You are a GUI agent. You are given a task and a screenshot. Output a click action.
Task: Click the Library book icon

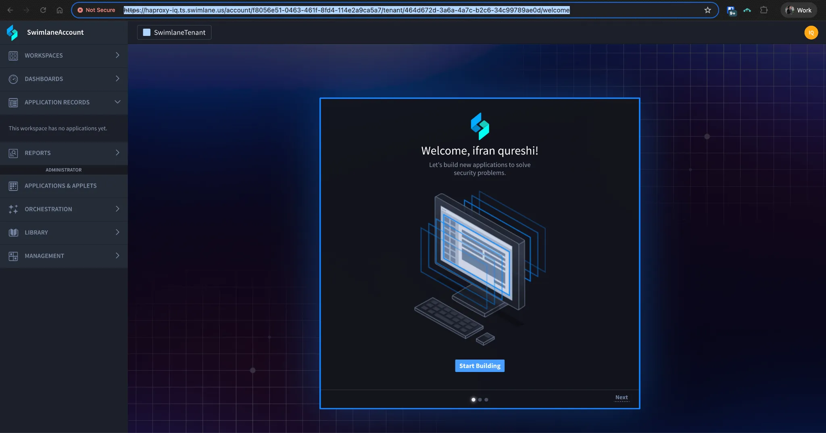coord(13,232)
